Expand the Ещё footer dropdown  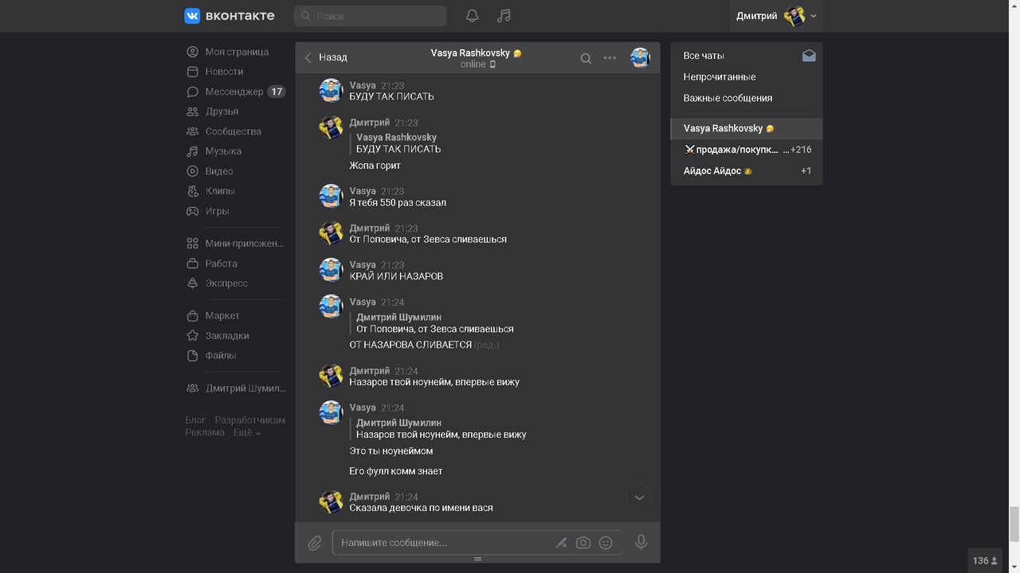click(x=247, y=432)
